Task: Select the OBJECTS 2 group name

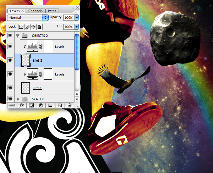Action: pyautogui.click(x=40, y=36)
